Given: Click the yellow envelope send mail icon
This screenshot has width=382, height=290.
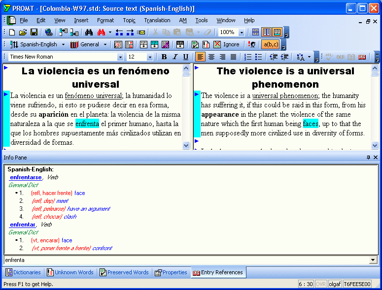Looking at the screenshot, I should coord(141,32).
